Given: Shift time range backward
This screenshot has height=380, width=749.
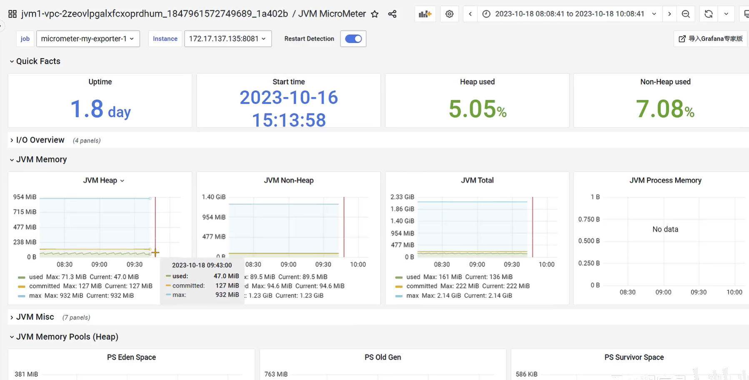Looking at the screenshot, I should pyautogui.click(x=470, y=14).
